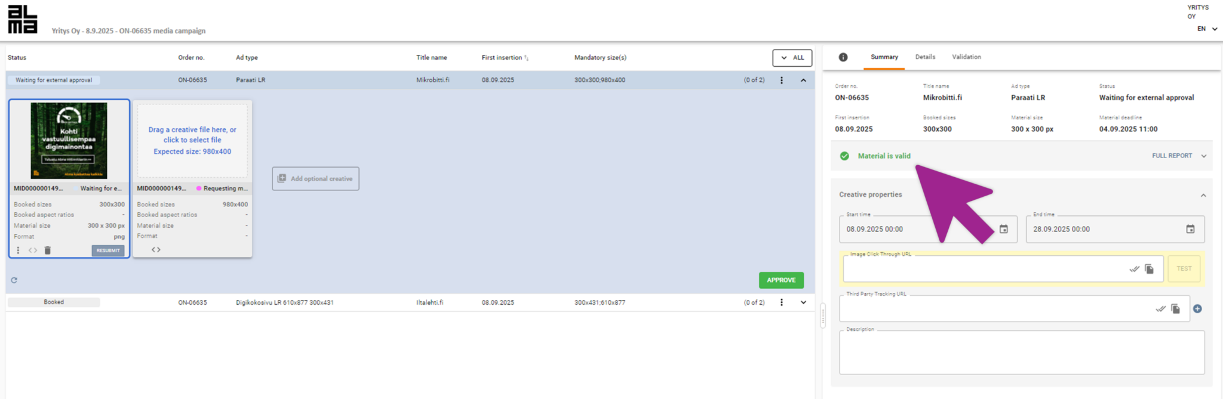Show code view for 300x300 creative
The width and height of the screenshot is (1223, 399).
pyautogui.click(x=33, y=250)
